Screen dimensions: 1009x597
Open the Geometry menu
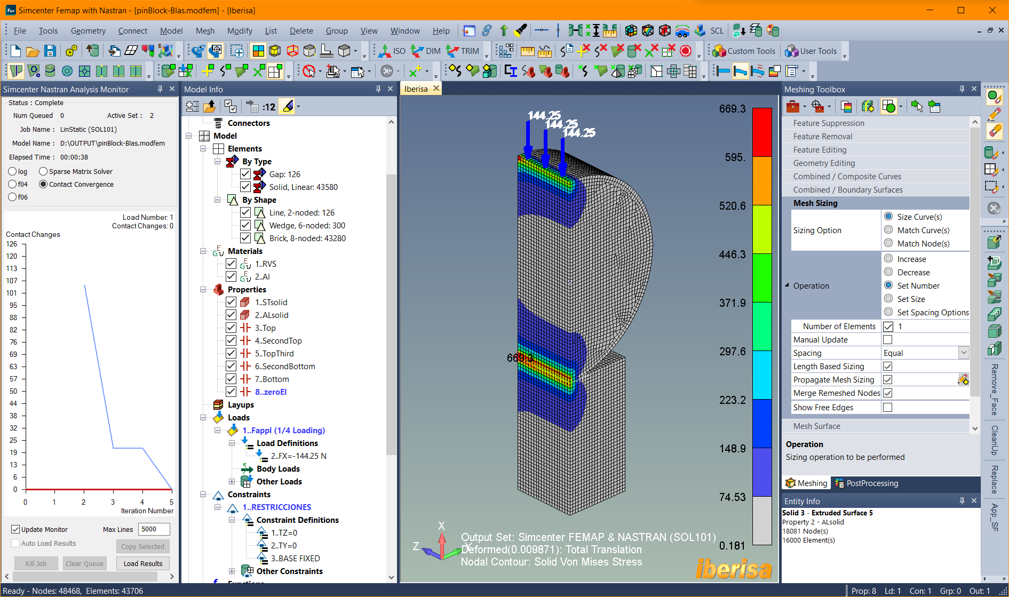click(88, 30)
